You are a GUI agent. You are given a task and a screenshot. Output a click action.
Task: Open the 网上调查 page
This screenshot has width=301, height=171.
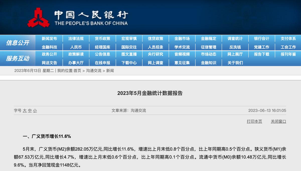coord(155,63)
